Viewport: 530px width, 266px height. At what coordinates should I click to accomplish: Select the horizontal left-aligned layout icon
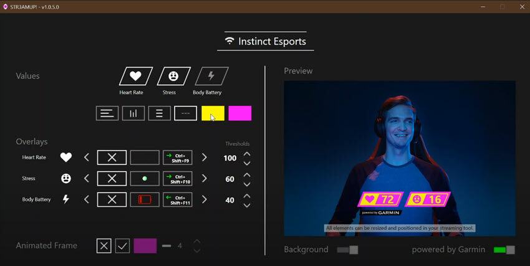click(107, 113)
